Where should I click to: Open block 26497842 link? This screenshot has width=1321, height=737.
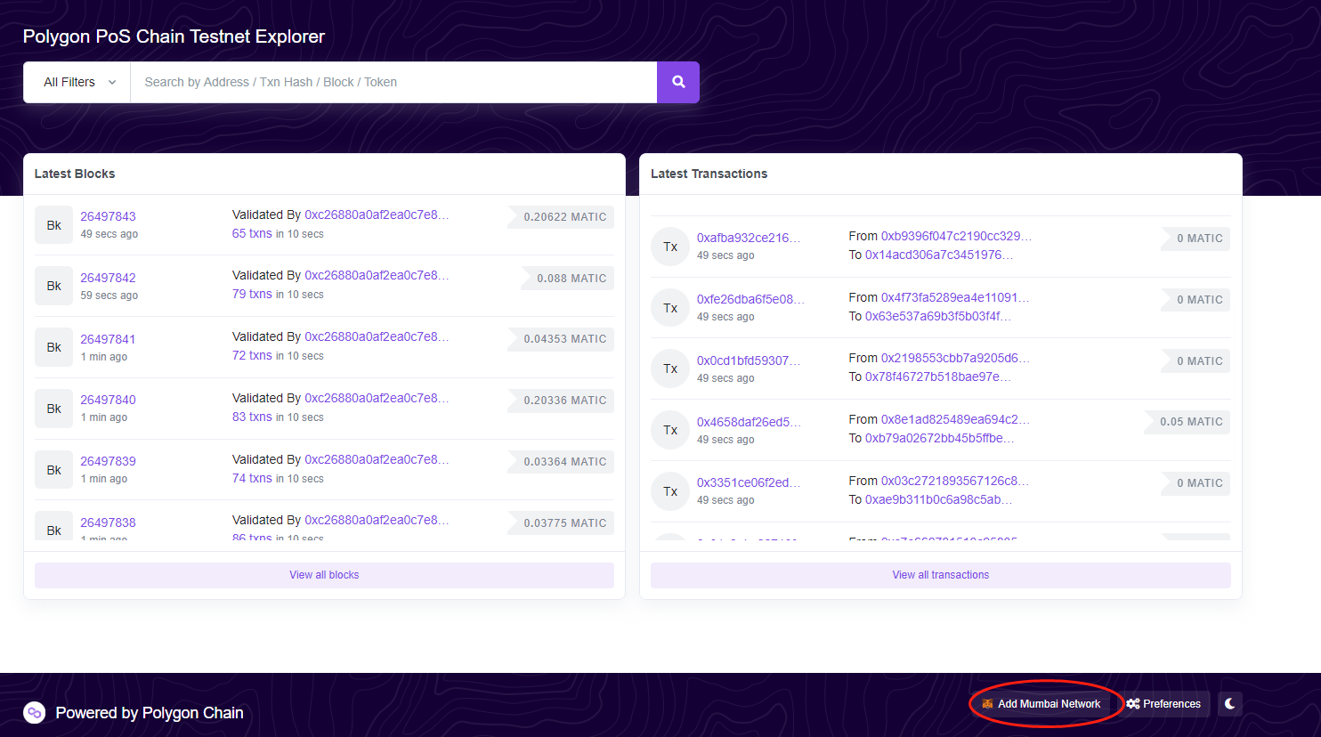[x=108, y=278]
